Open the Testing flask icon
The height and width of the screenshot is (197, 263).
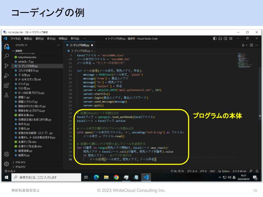[7, 95]
